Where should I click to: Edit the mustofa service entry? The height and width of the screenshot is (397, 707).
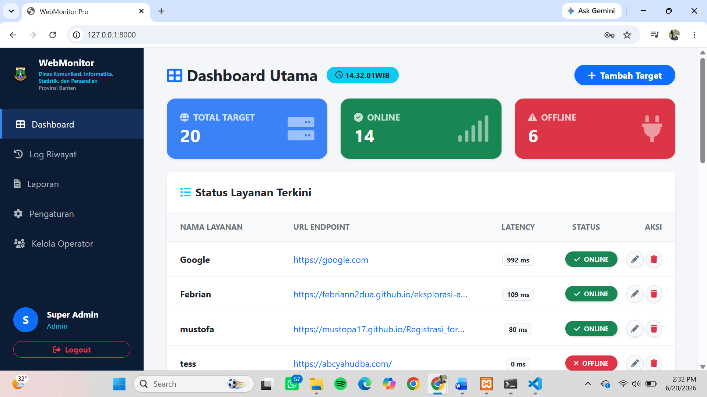(635, 329)
